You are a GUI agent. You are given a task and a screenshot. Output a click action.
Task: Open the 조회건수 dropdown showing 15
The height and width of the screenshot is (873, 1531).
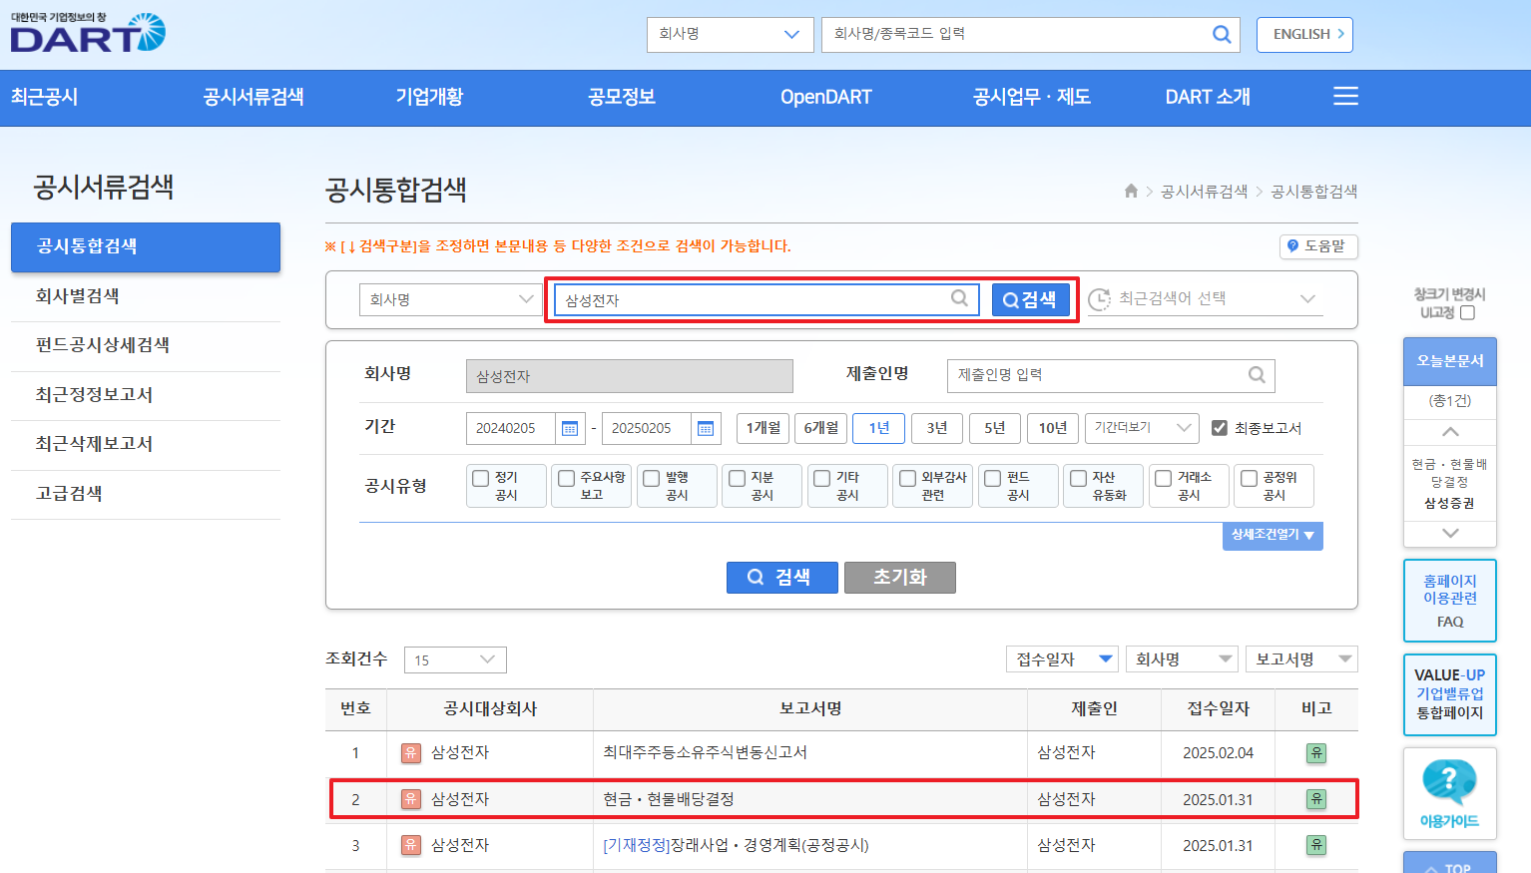455,659
